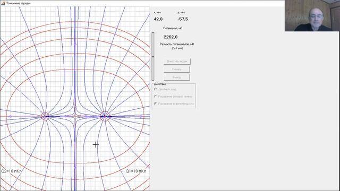Screen dimensions: 340x191
Task: Click the vertical potential gauge bar
Action: 153,56
